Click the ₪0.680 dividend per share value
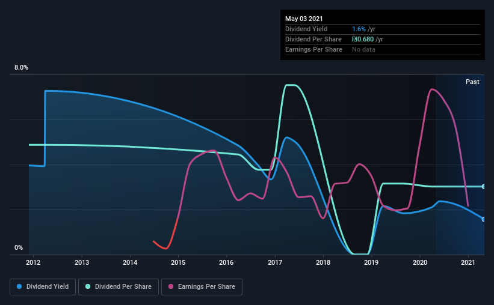Viewport: 494px width, 305px height. pos(363,39)
